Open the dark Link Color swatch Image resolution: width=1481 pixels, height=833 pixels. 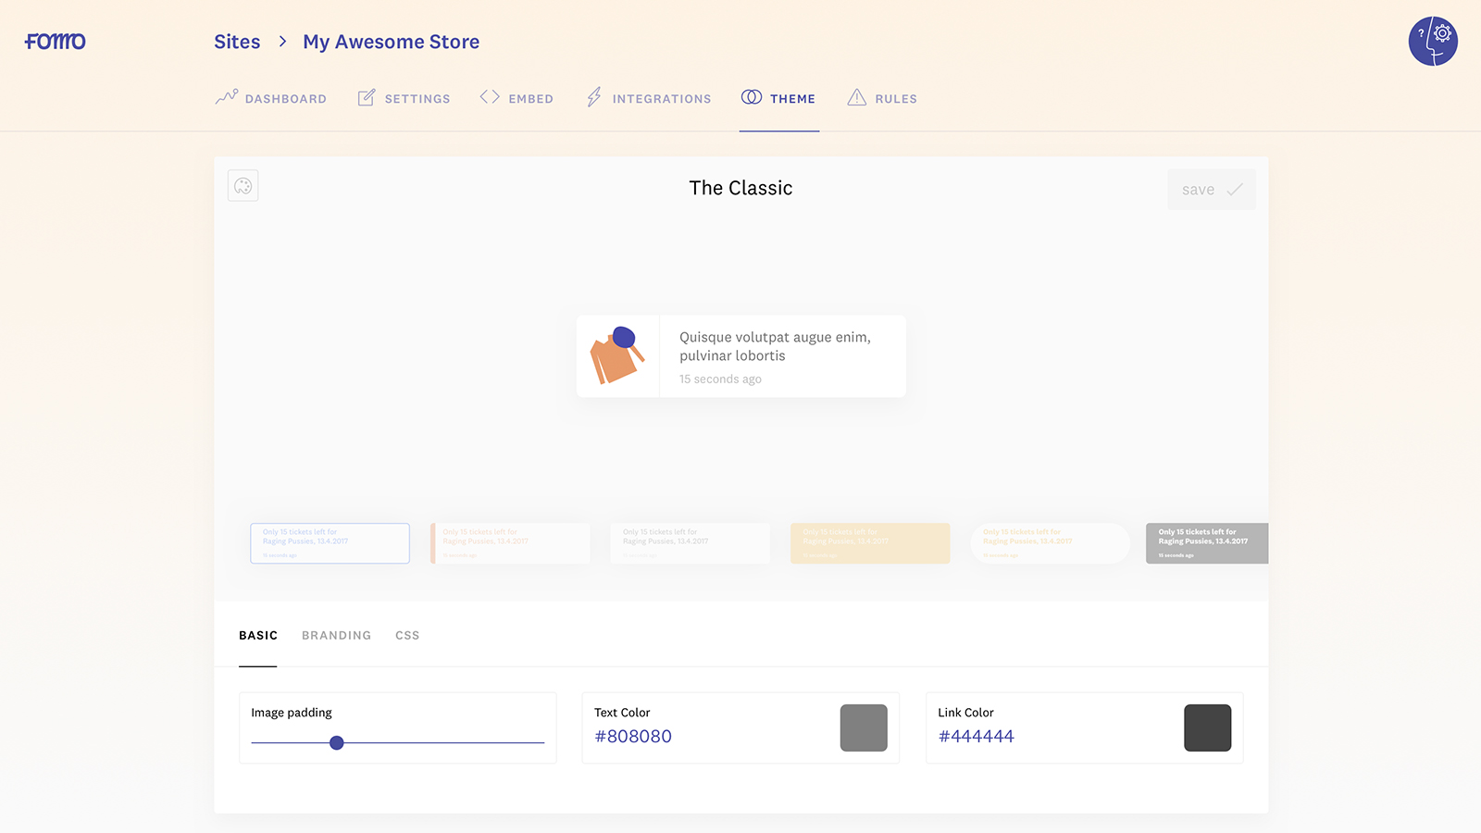pos(1207,727)
